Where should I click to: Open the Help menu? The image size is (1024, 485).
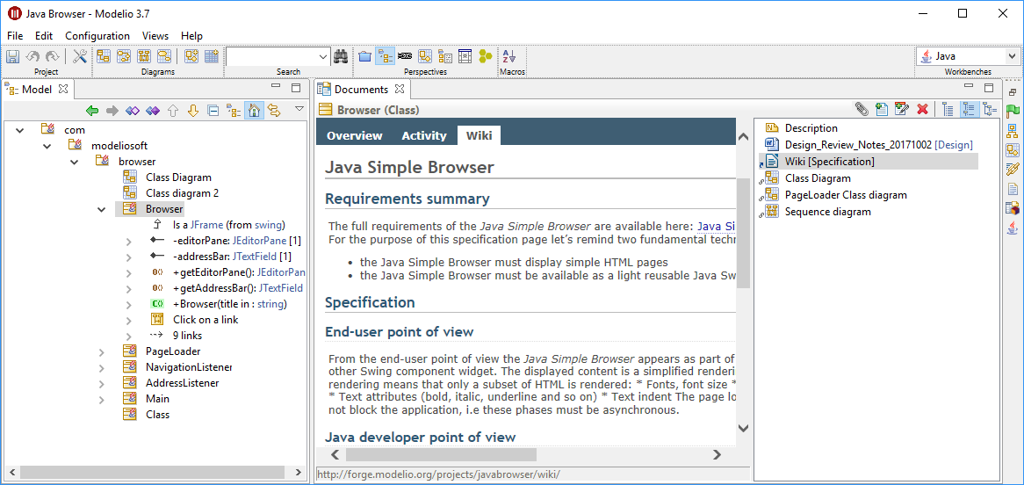click(x=192, y=36)
